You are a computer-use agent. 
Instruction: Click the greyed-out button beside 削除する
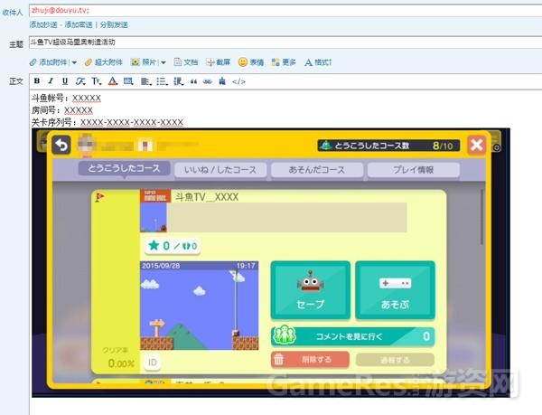click(395, 360)
